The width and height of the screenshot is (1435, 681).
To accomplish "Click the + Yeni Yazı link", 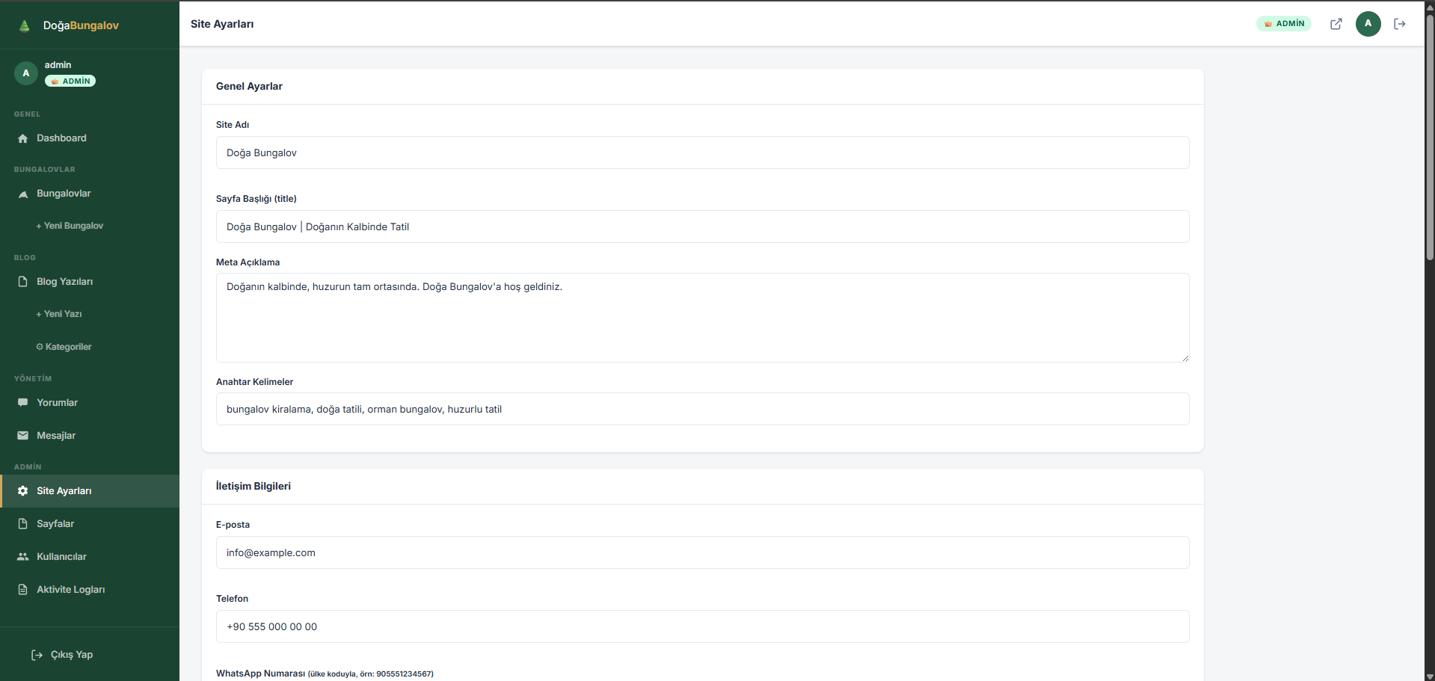I will click(59, 314).
